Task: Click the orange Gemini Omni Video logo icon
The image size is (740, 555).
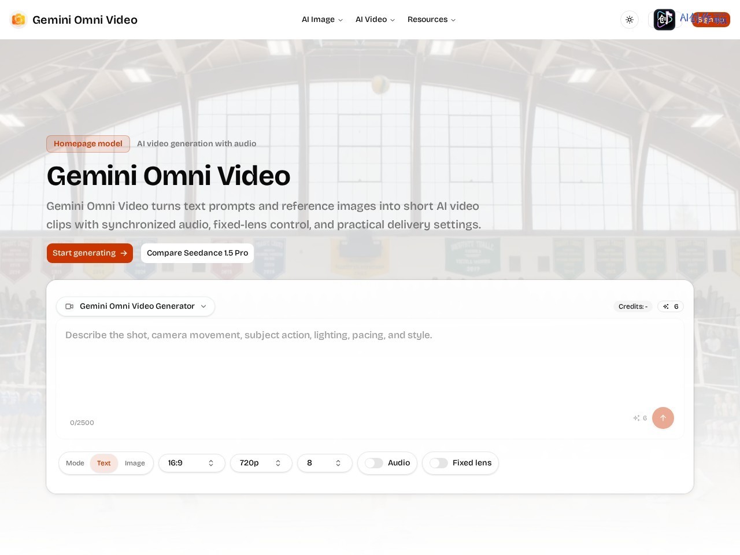Action: (x=18, y=20)
